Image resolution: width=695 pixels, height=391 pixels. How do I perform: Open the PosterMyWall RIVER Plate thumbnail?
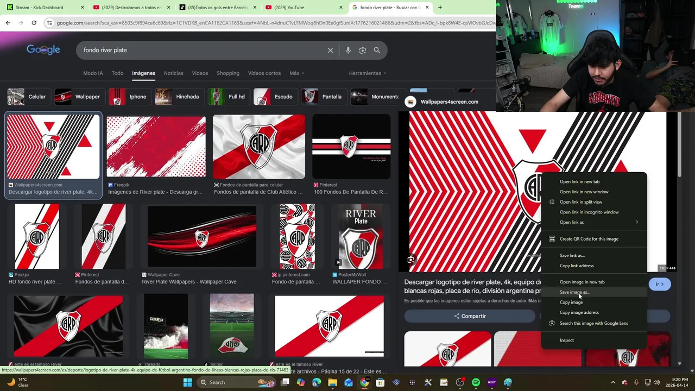pos(361,237)
